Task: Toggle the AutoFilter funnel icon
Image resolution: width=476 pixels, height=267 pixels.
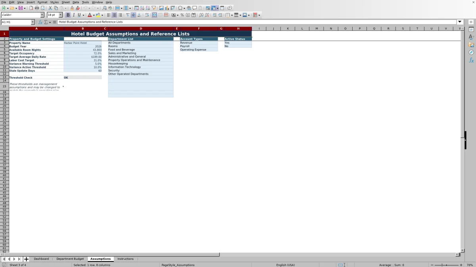Action: point(154,8)
